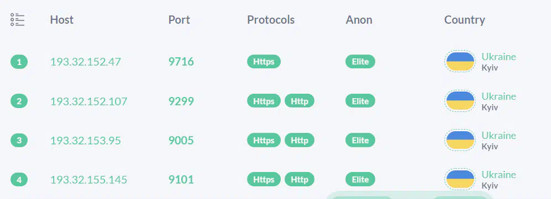Select row number badge 2

click(19, 101)
